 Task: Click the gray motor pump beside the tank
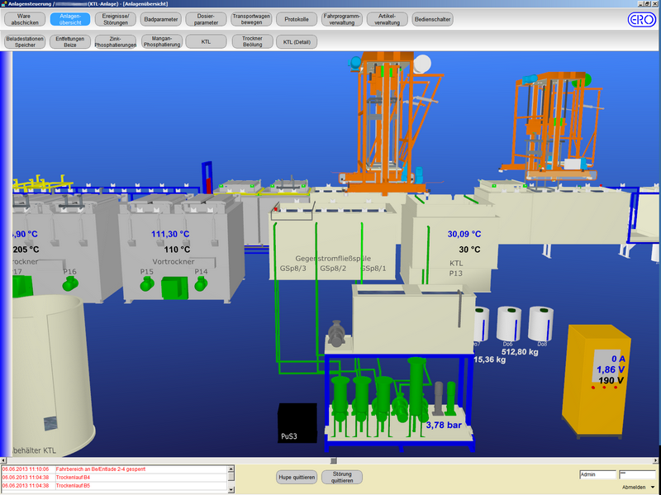pyautogui.click(x=337, y=335)
